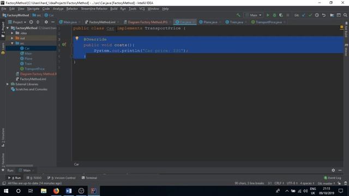Image resolution: width=349 pixels, height=196 pixels.
Task: Collapse the src folder
Action: (12, 43)
